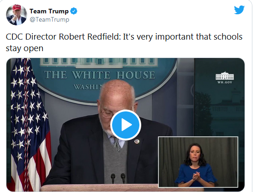Click the Team Trump display name

point(49,11)
